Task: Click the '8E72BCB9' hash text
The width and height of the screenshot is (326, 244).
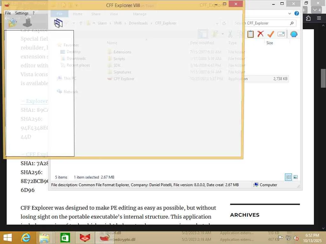Action: click(34, 181)
